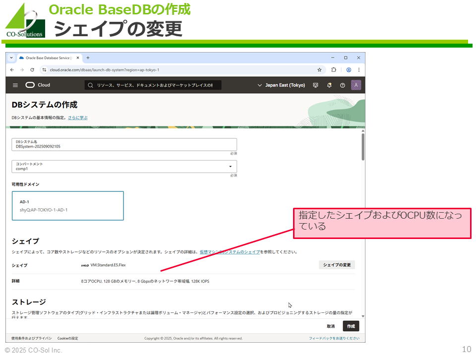This screenshot has width=476, height=357.
Task: Click the search magnifier icon
Action: (x=90, y=85)
